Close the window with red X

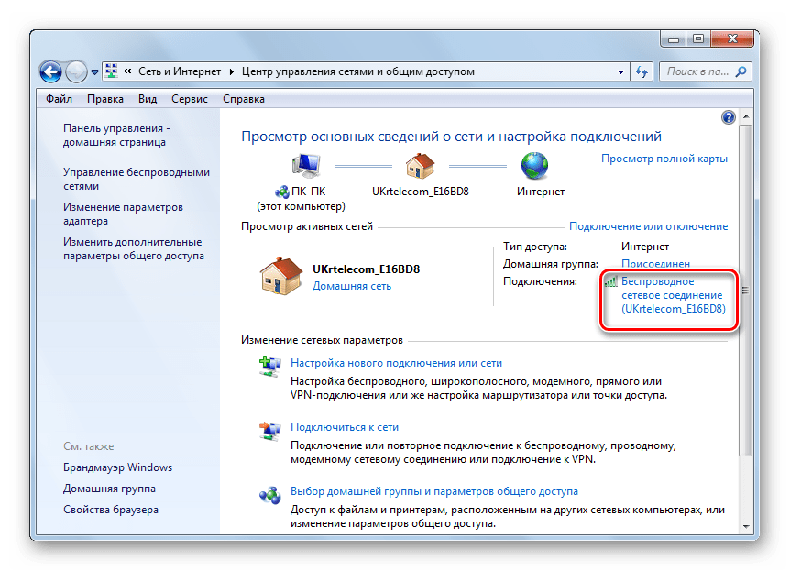click(731, 38)
